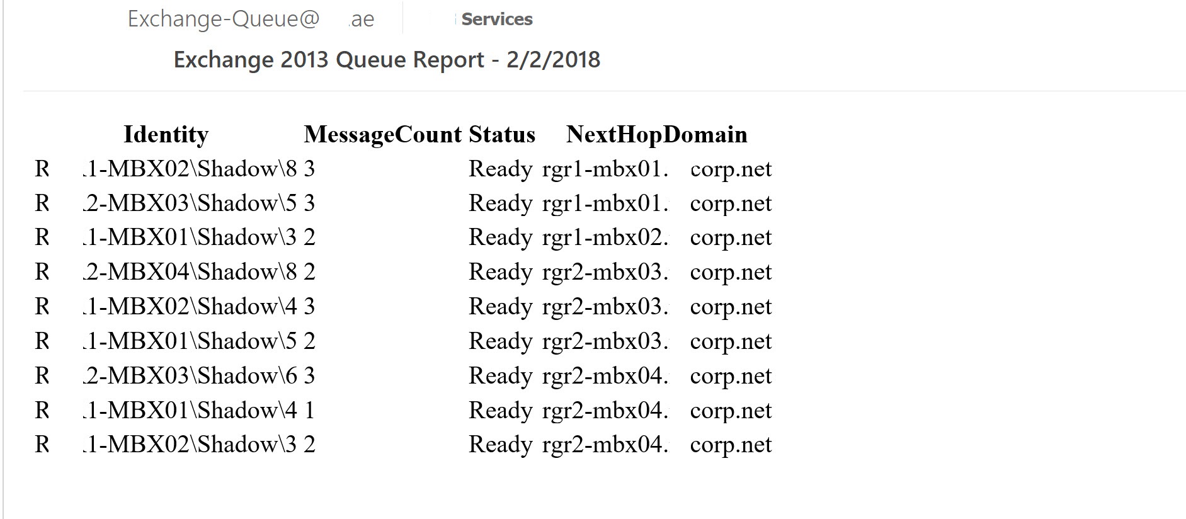Click the Services label in header
Viewport: 1186px width, 519px height.
(497, 20)
